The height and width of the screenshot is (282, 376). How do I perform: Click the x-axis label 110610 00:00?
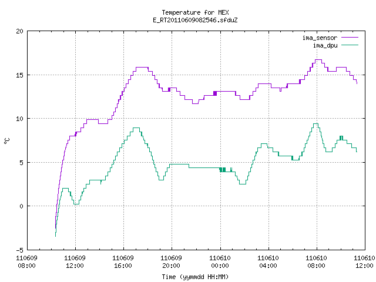[x=220, y=262]
